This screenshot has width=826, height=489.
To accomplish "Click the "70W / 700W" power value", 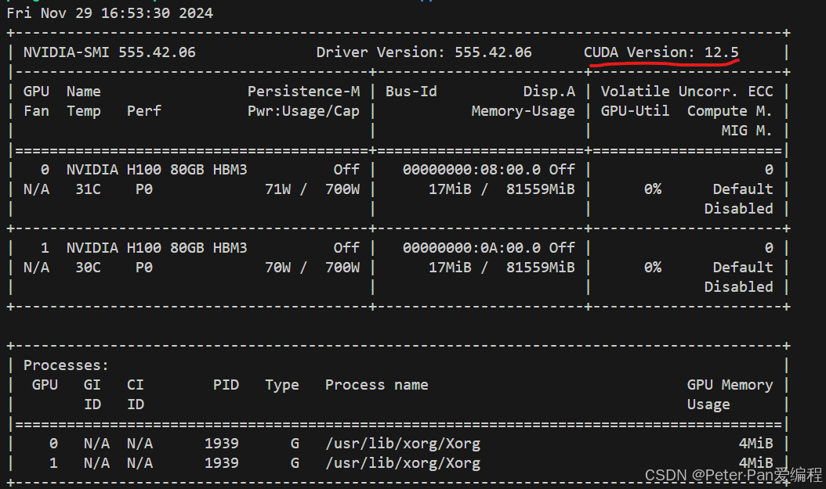I will (x=313, y=268).
